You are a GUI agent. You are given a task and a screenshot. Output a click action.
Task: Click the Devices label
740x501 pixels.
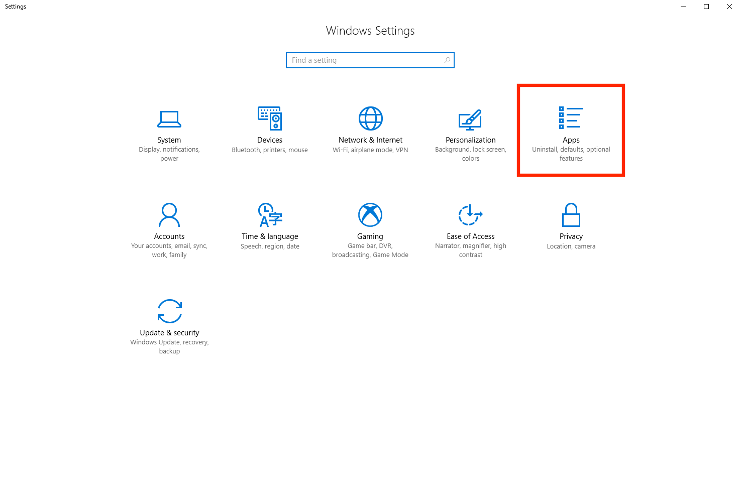click(x=270, y=140)
